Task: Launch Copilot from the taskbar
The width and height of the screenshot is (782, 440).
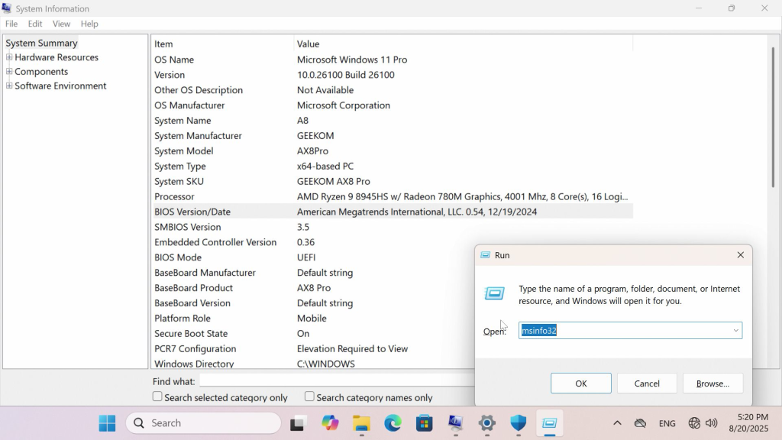Action: coord(330,423)
